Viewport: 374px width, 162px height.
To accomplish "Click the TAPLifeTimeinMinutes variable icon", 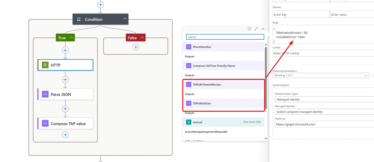I will pyautogui.click(x=188, y=85).
